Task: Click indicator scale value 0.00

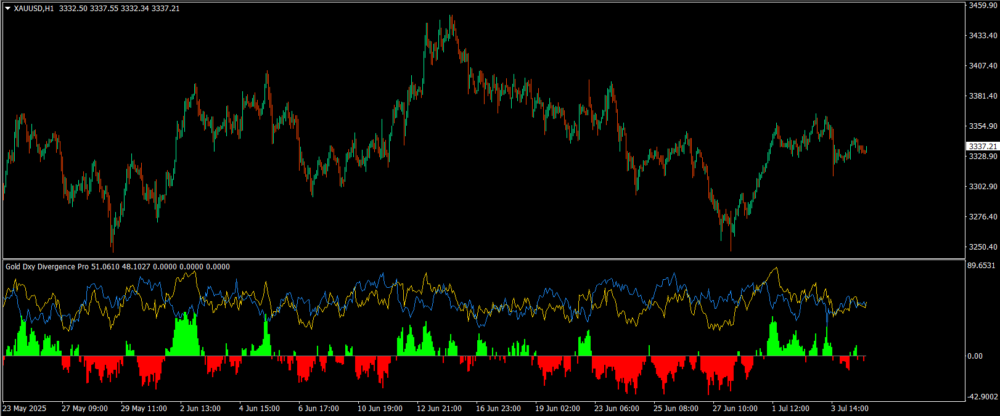Action: (975, 356)
